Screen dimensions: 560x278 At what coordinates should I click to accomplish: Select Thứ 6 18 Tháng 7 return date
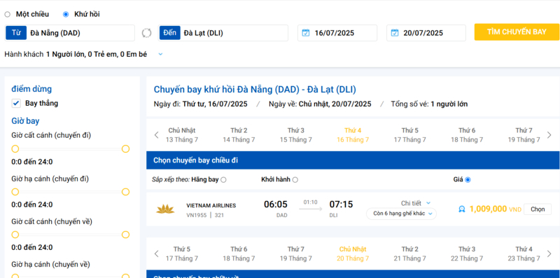coord(239,253)
